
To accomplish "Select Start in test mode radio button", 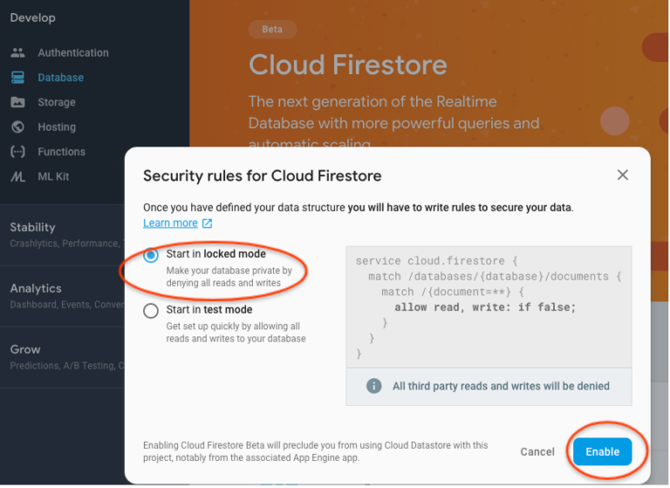I will pos(151,311).
